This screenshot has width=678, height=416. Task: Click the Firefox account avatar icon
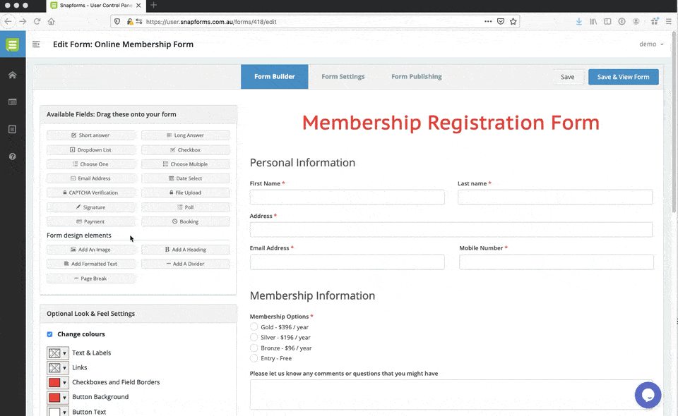[636, 21]
